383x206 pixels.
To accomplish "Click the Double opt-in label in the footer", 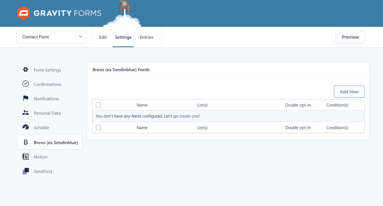I will (298, 127).
